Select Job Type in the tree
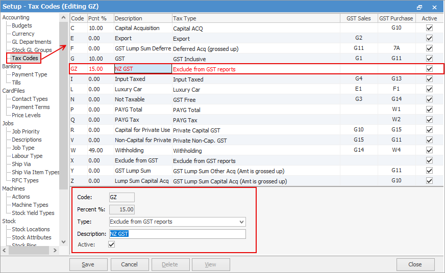Screen dimensions: 445x273 click(23, 148)
